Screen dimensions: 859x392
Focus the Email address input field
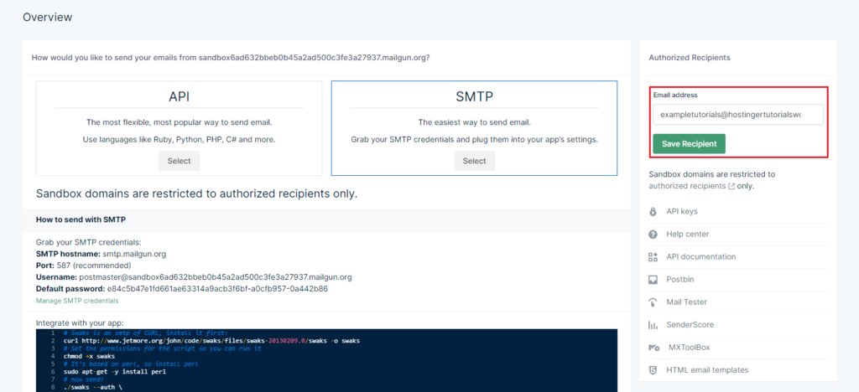(x=738, y=115)
